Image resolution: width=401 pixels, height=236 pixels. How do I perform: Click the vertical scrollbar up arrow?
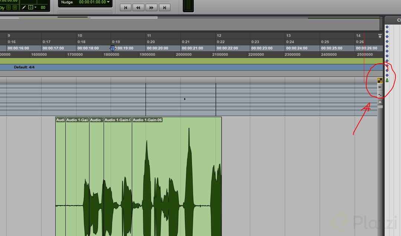[380, 102]
